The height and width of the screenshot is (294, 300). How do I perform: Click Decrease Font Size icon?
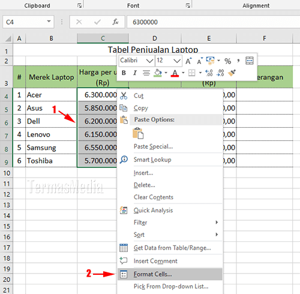coord(200,61)
